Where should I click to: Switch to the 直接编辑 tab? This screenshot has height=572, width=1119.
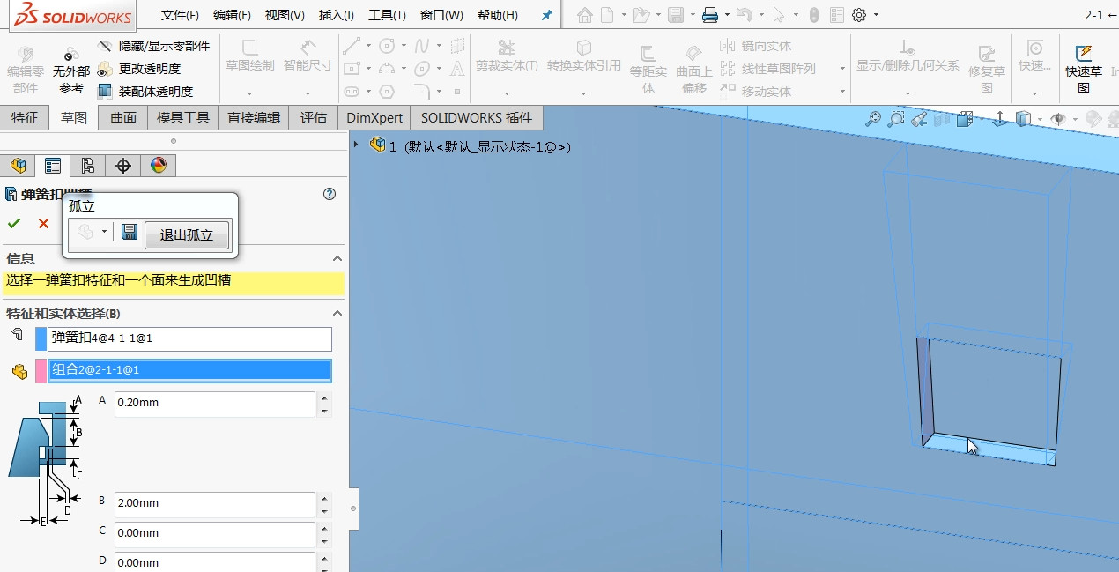pos(254,117)
